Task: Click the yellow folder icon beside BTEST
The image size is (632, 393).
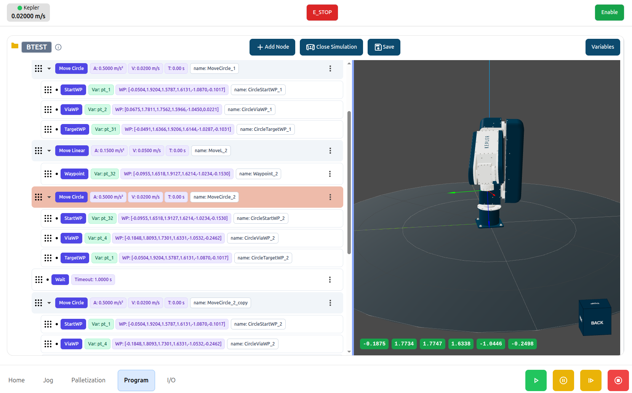Action: coord(15,46)
